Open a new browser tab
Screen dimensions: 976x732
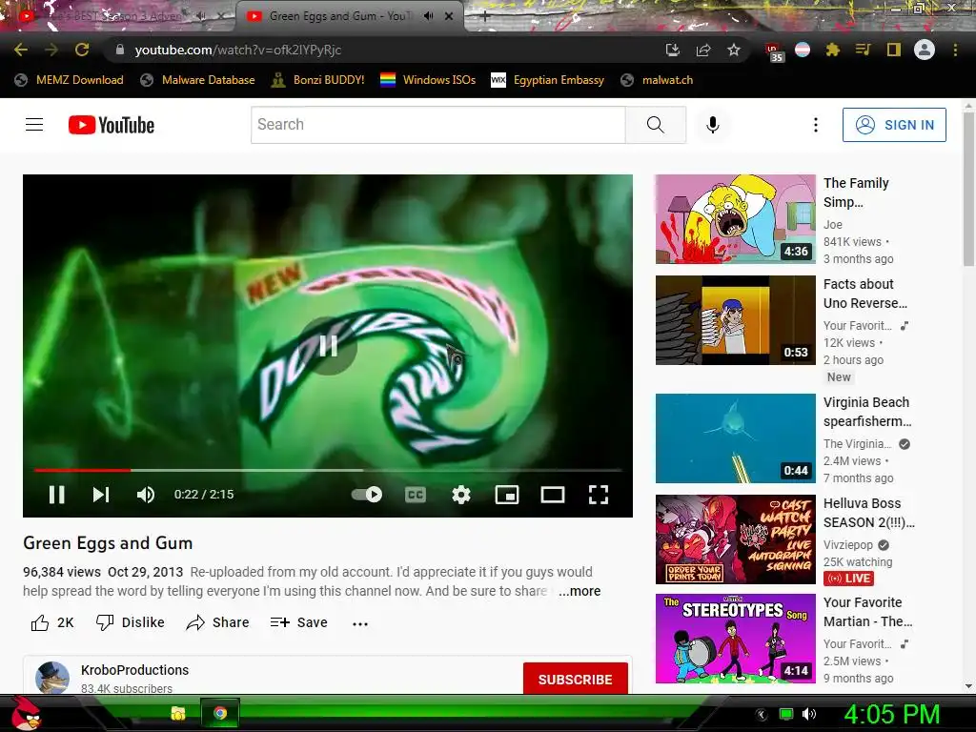[485, 17]
